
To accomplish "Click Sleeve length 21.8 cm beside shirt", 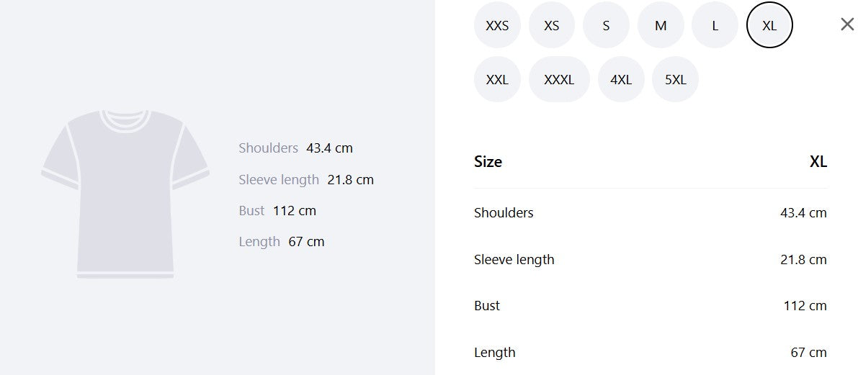I will 306,179.
